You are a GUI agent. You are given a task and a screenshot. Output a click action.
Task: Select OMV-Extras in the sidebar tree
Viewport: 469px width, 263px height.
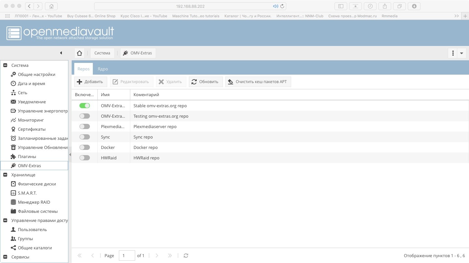[x=34, y=166]
